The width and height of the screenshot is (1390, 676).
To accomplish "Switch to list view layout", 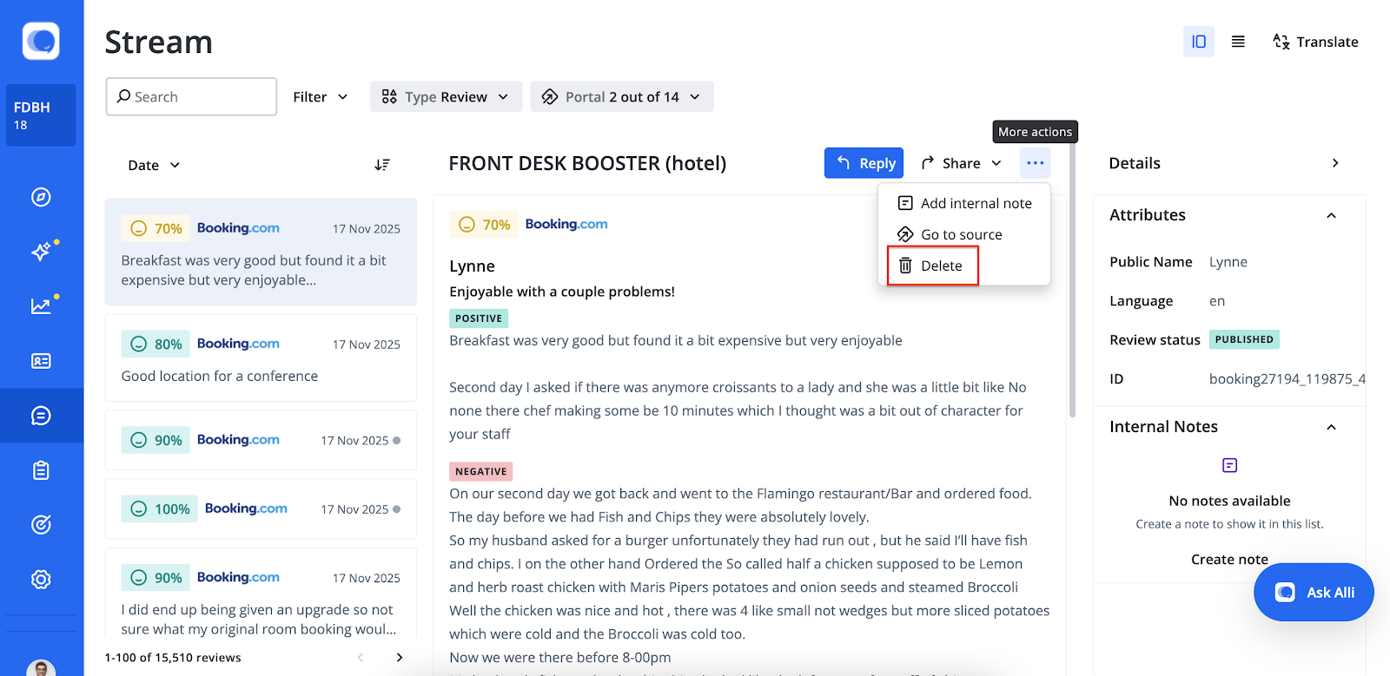I will (x=1238, y=42).
